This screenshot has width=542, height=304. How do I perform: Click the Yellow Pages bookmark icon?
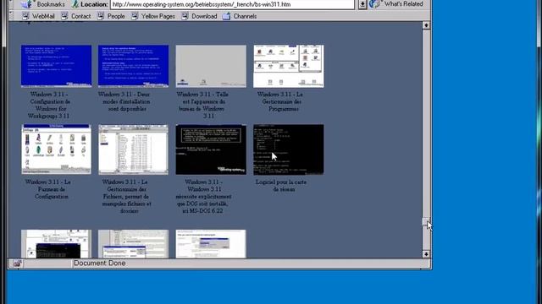(x=135, y=16)
